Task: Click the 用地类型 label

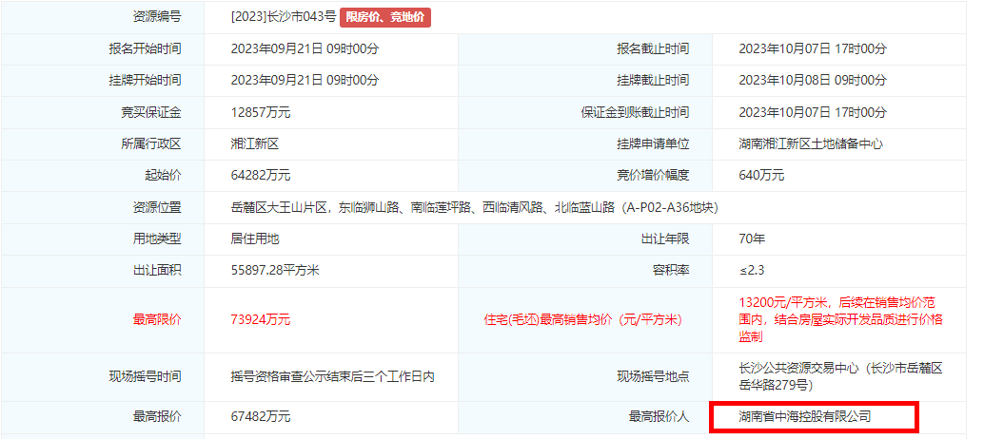Action: [x=156, y=239]
